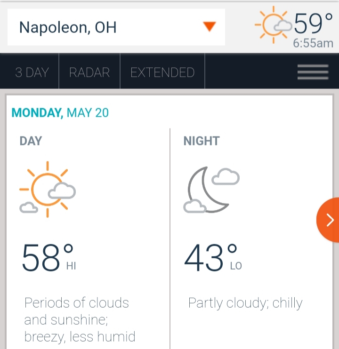Tap the 58° HI temperature

click(49, 257)
